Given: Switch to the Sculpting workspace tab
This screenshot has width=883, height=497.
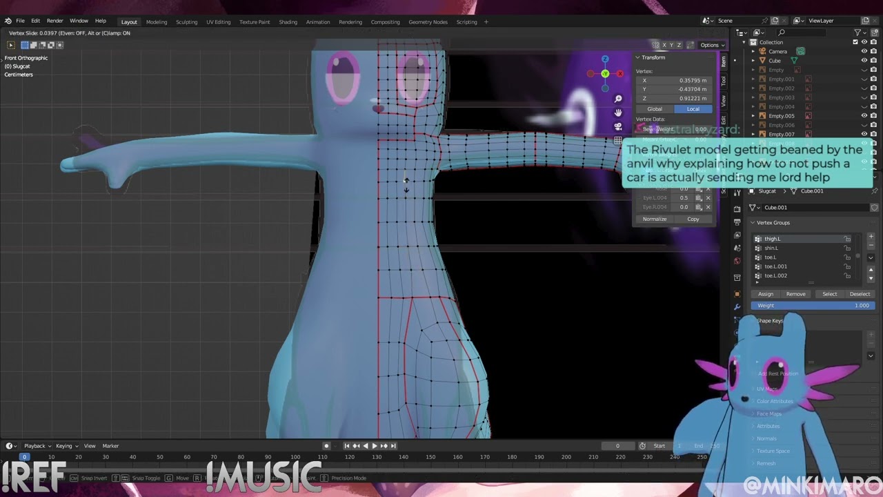Looking at the screenshot, I should (x=186, y=22).
